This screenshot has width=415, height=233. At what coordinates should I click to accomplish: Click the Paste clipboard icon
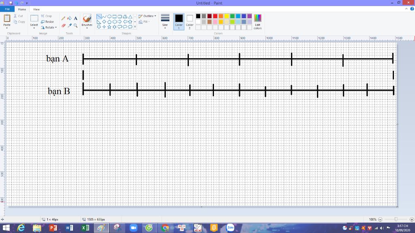7,19
